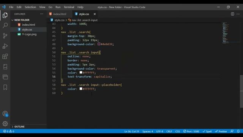
Task: Click the 'nav .list .search{' selector line
Action: (76, 32)
